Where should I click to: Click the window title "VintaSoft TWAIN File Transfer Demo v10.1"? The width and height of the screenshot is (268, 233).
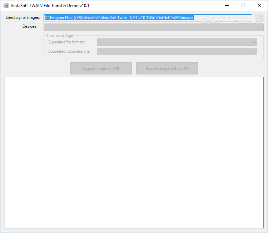coord(50,6)
